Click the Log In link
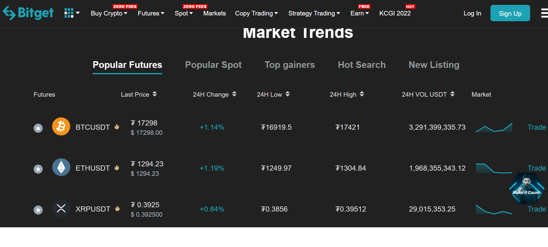This screenshot has height=247, width=548. click(x=472, y=13)
